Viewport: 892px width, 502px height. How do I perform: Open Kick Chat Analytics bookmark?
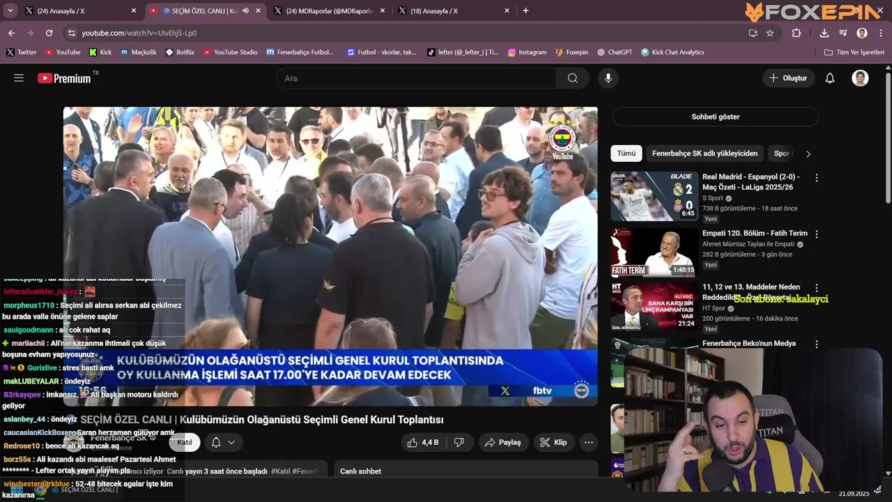(672, 52)
